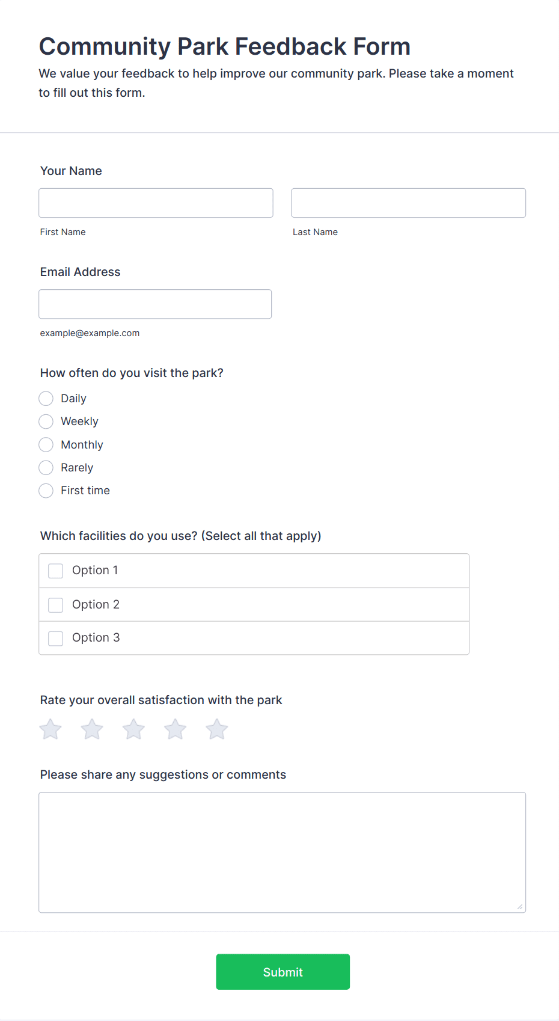Pick the Rarely visit option
The width and height of the screenshot is (559, 1021).
(x=46, y=468)
